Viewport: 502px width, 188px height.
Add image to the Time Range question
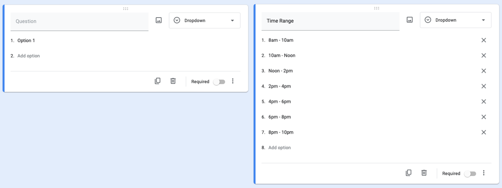(x=410, y=20)
